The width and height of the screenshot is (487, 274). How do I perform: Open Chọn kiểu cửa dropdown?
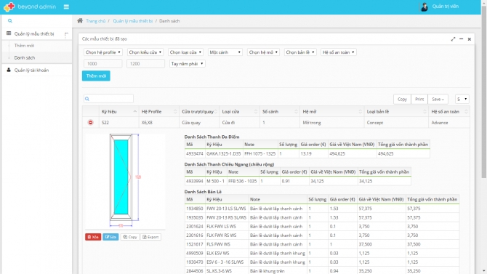(x=145, y=52)
